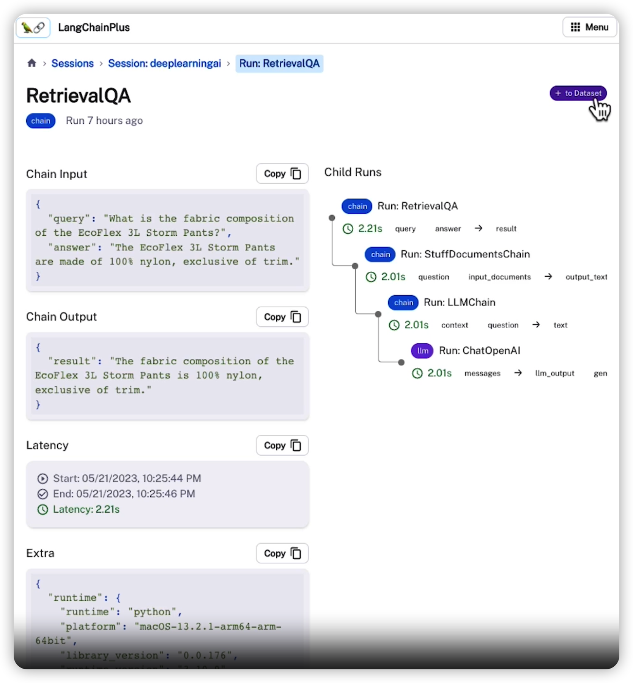Click the 'End: 05/21/2023, 10:25:46 PM' line
This screenshot has height=683, width=633.
124,494
